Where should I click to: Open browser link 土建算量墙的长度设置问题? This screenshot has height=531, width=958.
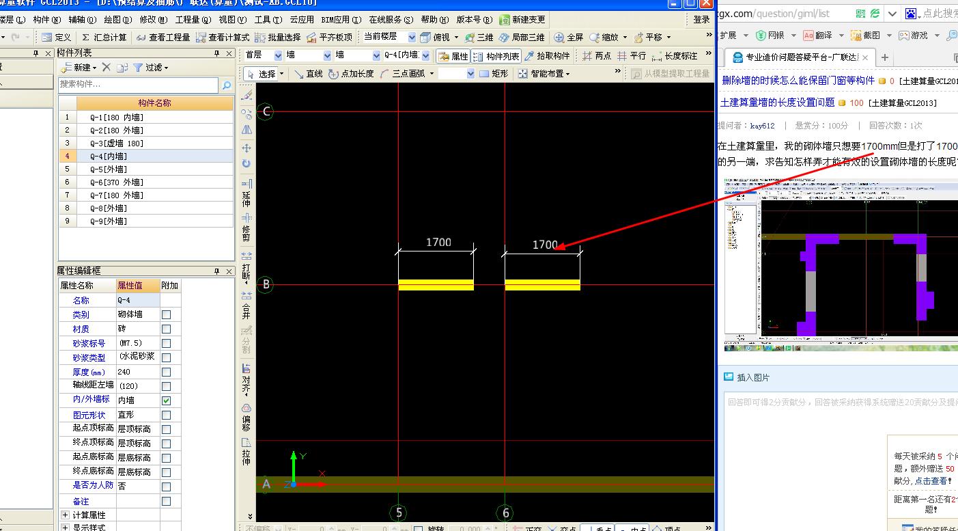point(777,103)
